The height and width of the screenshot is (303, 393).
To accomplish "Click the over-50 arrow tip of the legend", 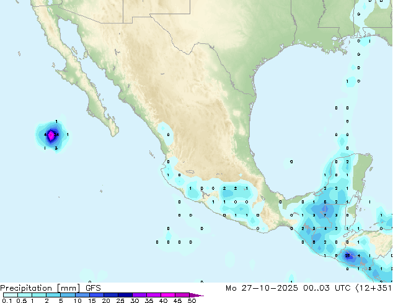I will coord(196,295).
